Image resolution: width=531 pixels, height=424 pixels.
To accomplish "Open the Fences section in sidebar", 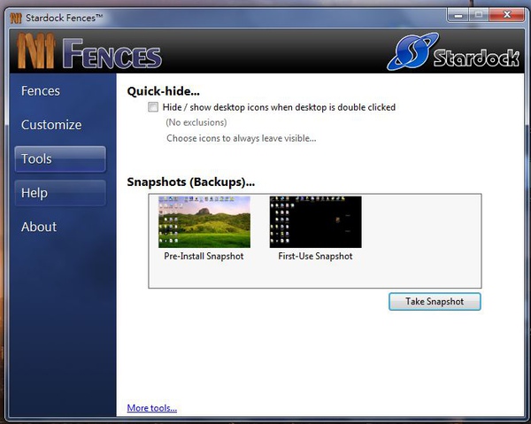I will click(x=41, y=91).
